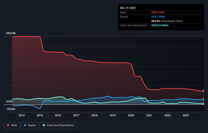The height and width of the screenshot is (133, 208).
Task: Click the 2015 x-axis label
Action: pyautogui.click(x=40, y=115)
